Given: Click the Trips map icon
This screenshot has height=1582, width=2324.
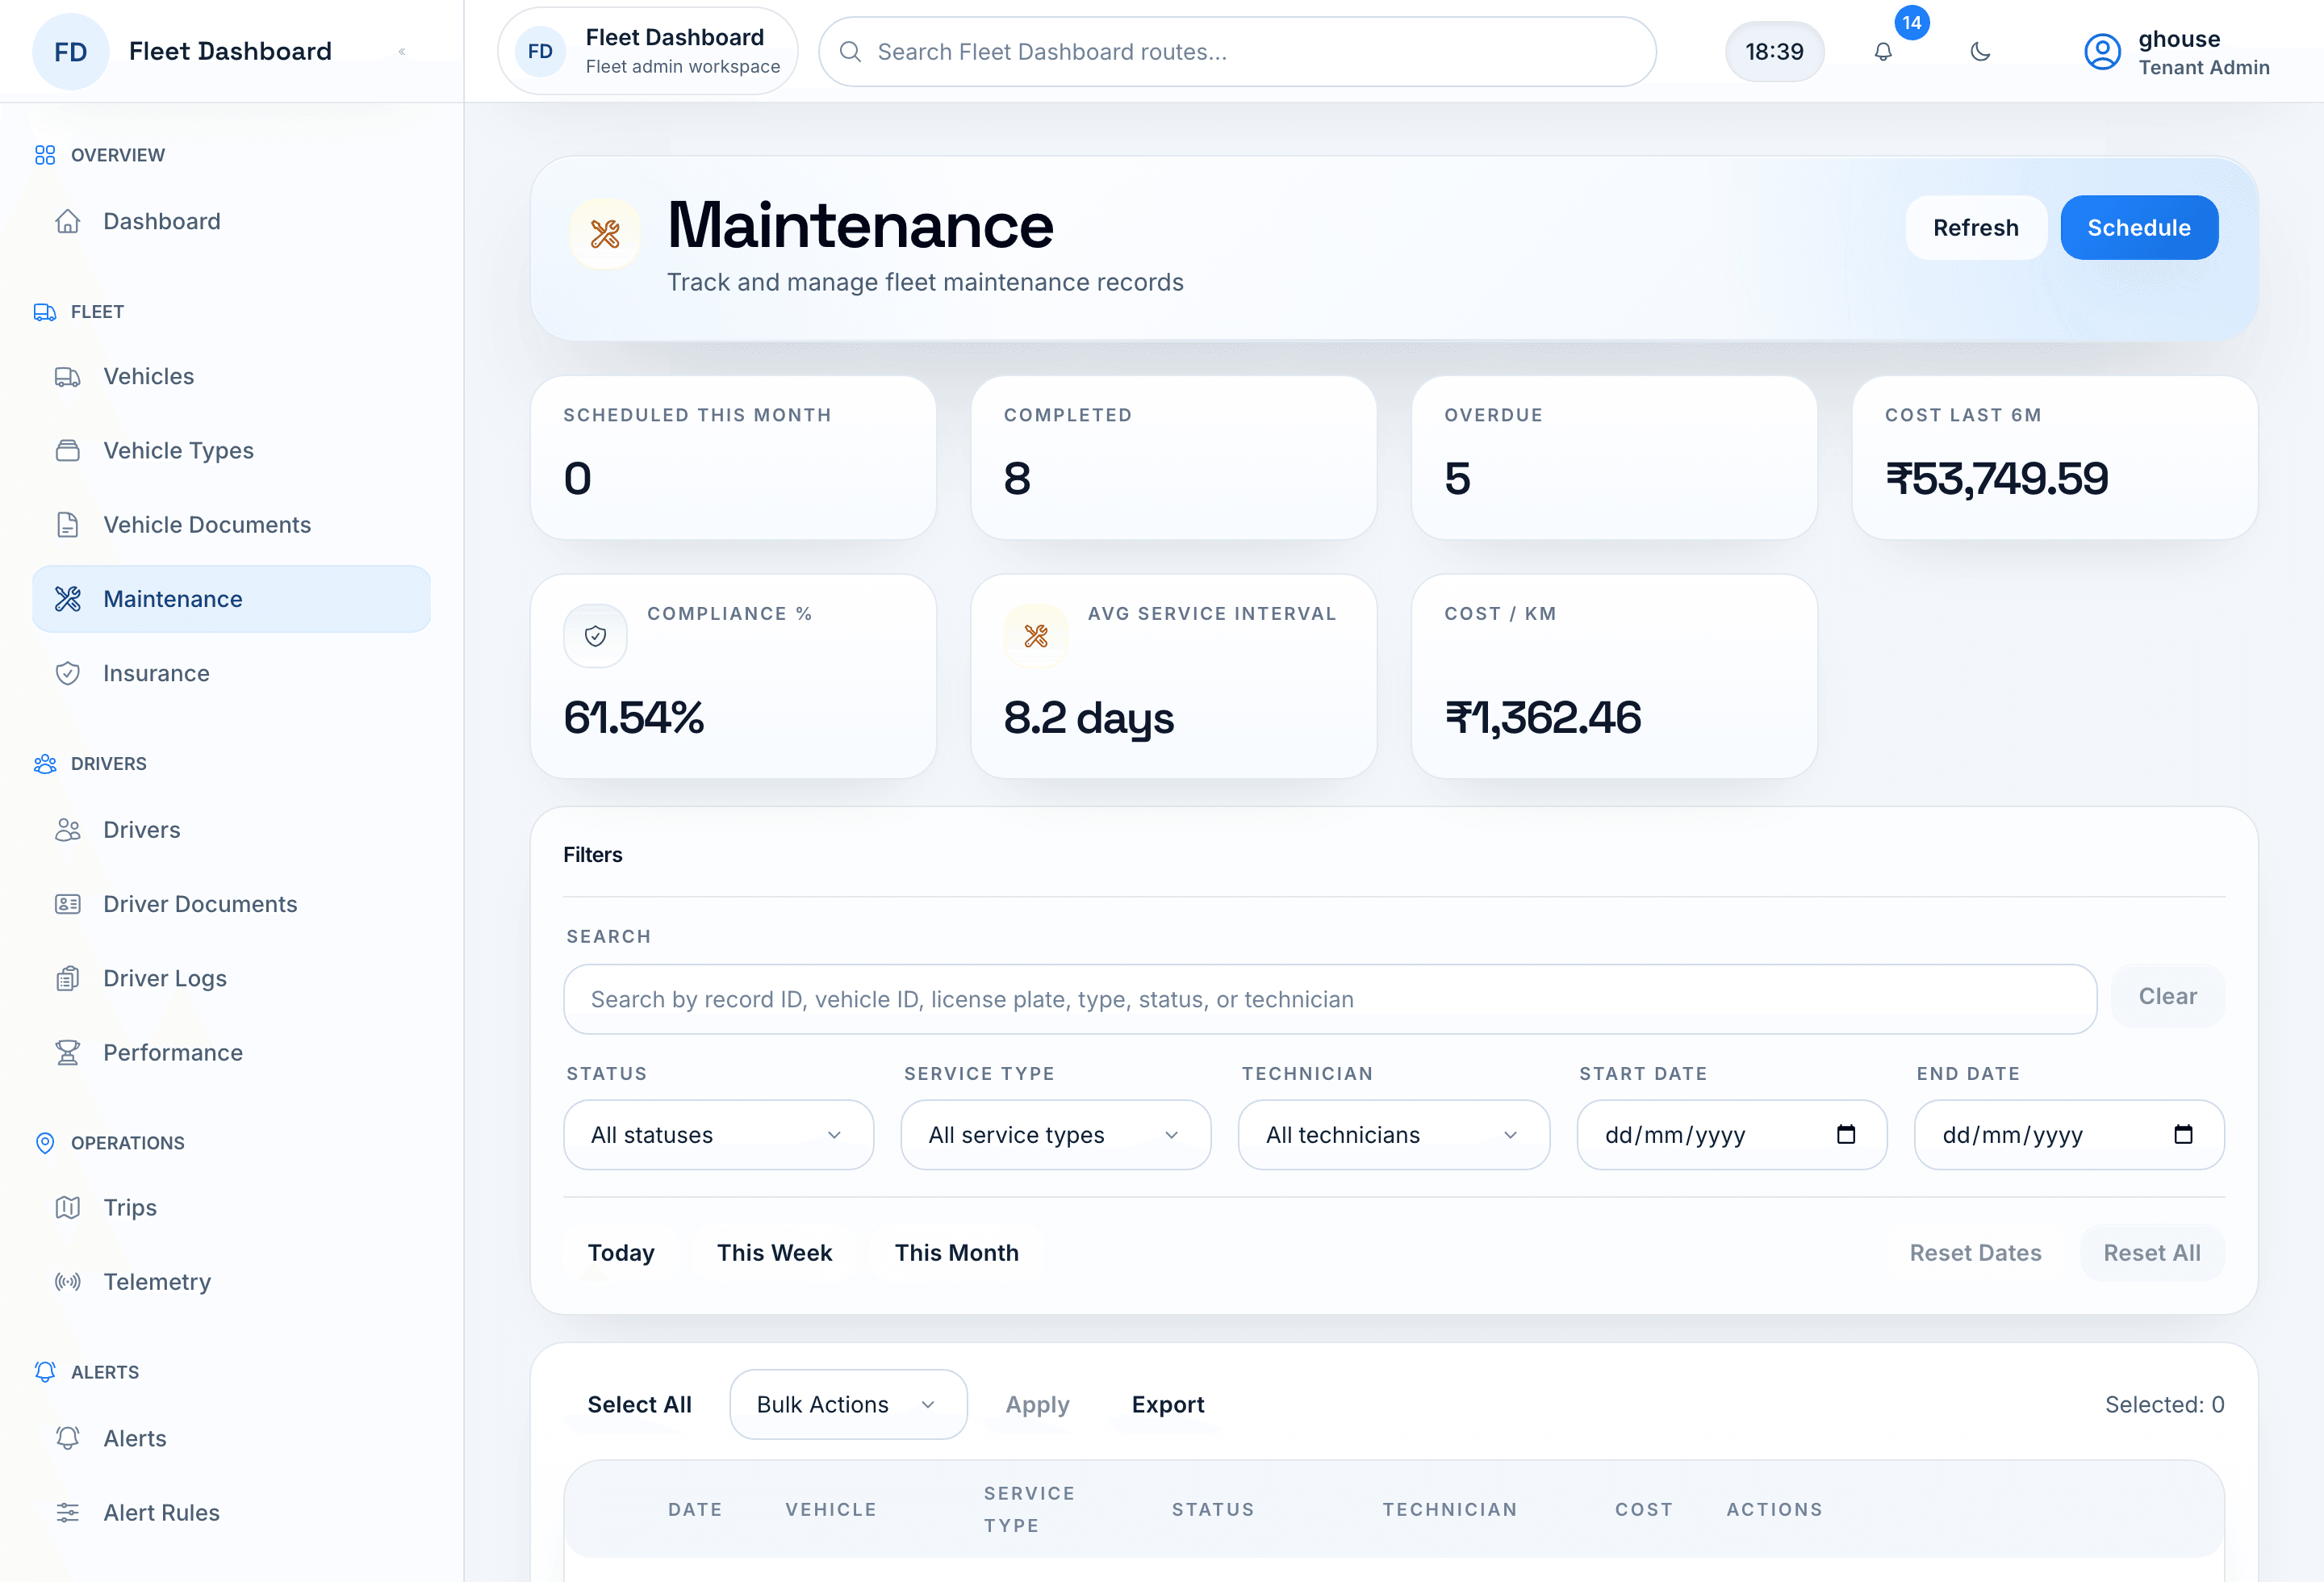Looking at the screenshot, I should pyautogui.click(x=68, y=1207).
